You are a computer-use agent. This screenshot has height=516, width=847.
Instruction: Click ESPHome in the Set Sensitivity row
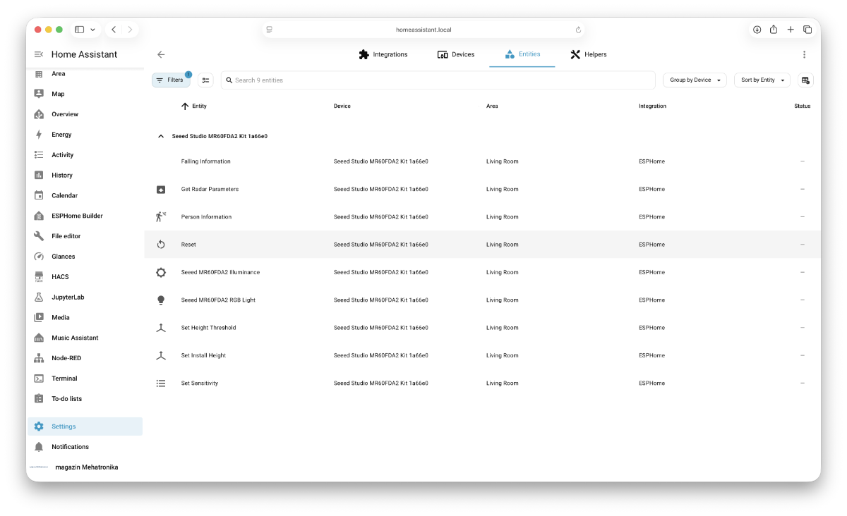[x=651, y=383]
